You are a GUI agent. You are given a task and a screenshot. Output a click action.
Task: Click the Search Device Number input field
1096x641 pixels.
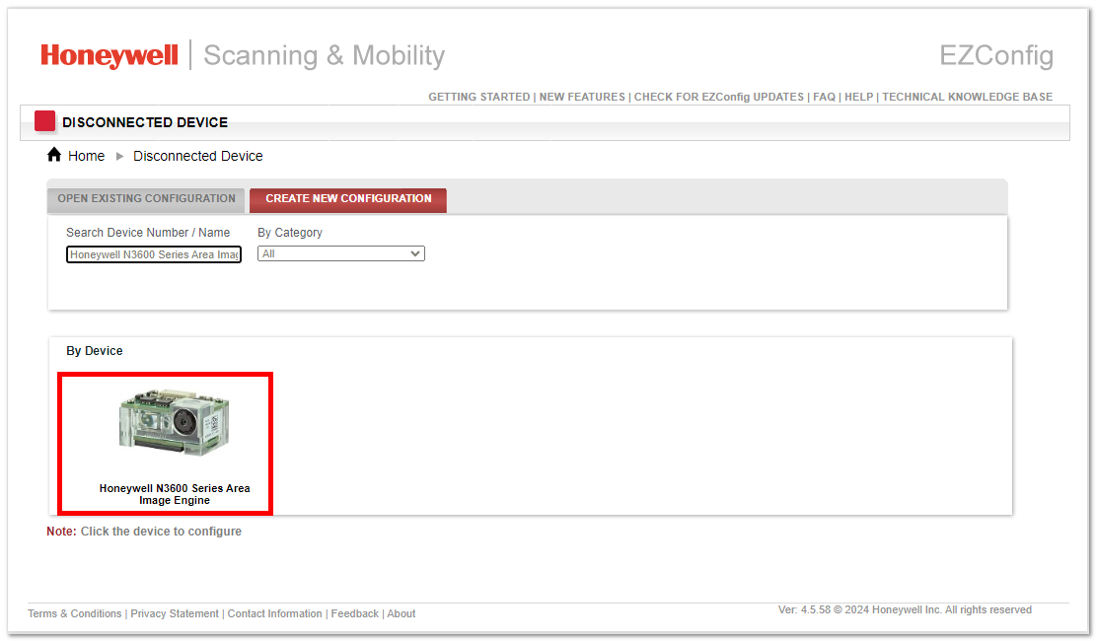[x=154, y=254]
